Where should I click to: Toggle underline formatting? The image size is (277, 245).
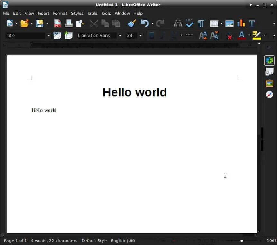click(174, 35)
